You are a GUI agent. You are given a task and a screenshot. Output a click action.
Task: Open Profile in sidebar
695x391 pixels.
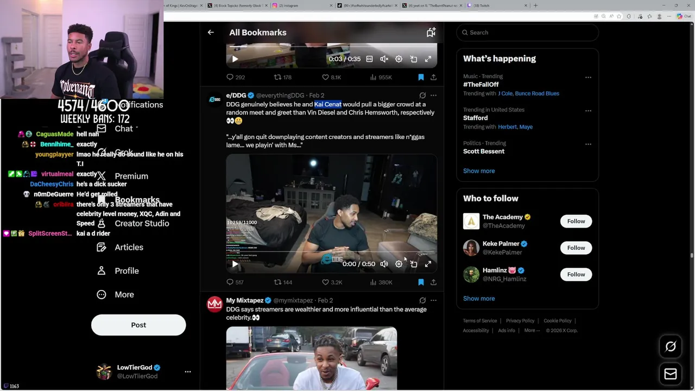click(118, 270)
